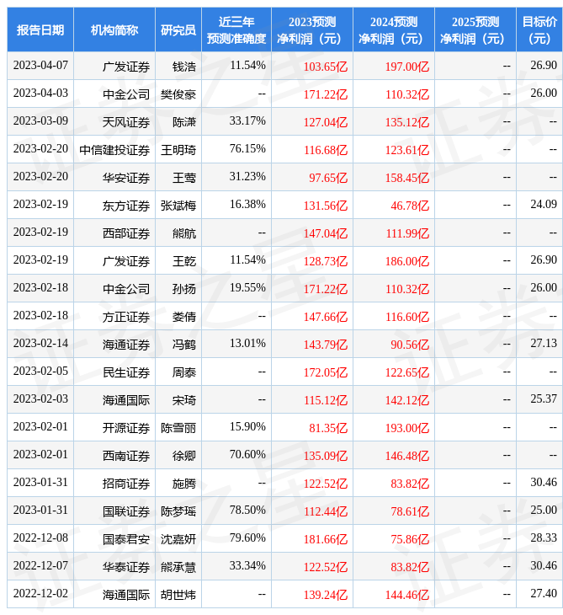Select researcher 樊俊豪
This screenshot has height=615, width=563.
[178, 94]
